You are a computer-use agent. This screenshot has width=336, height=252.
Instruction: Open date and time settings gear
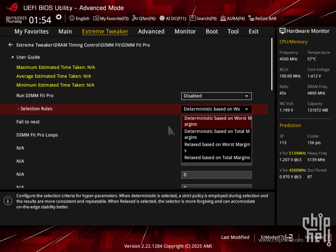[59, 17]
